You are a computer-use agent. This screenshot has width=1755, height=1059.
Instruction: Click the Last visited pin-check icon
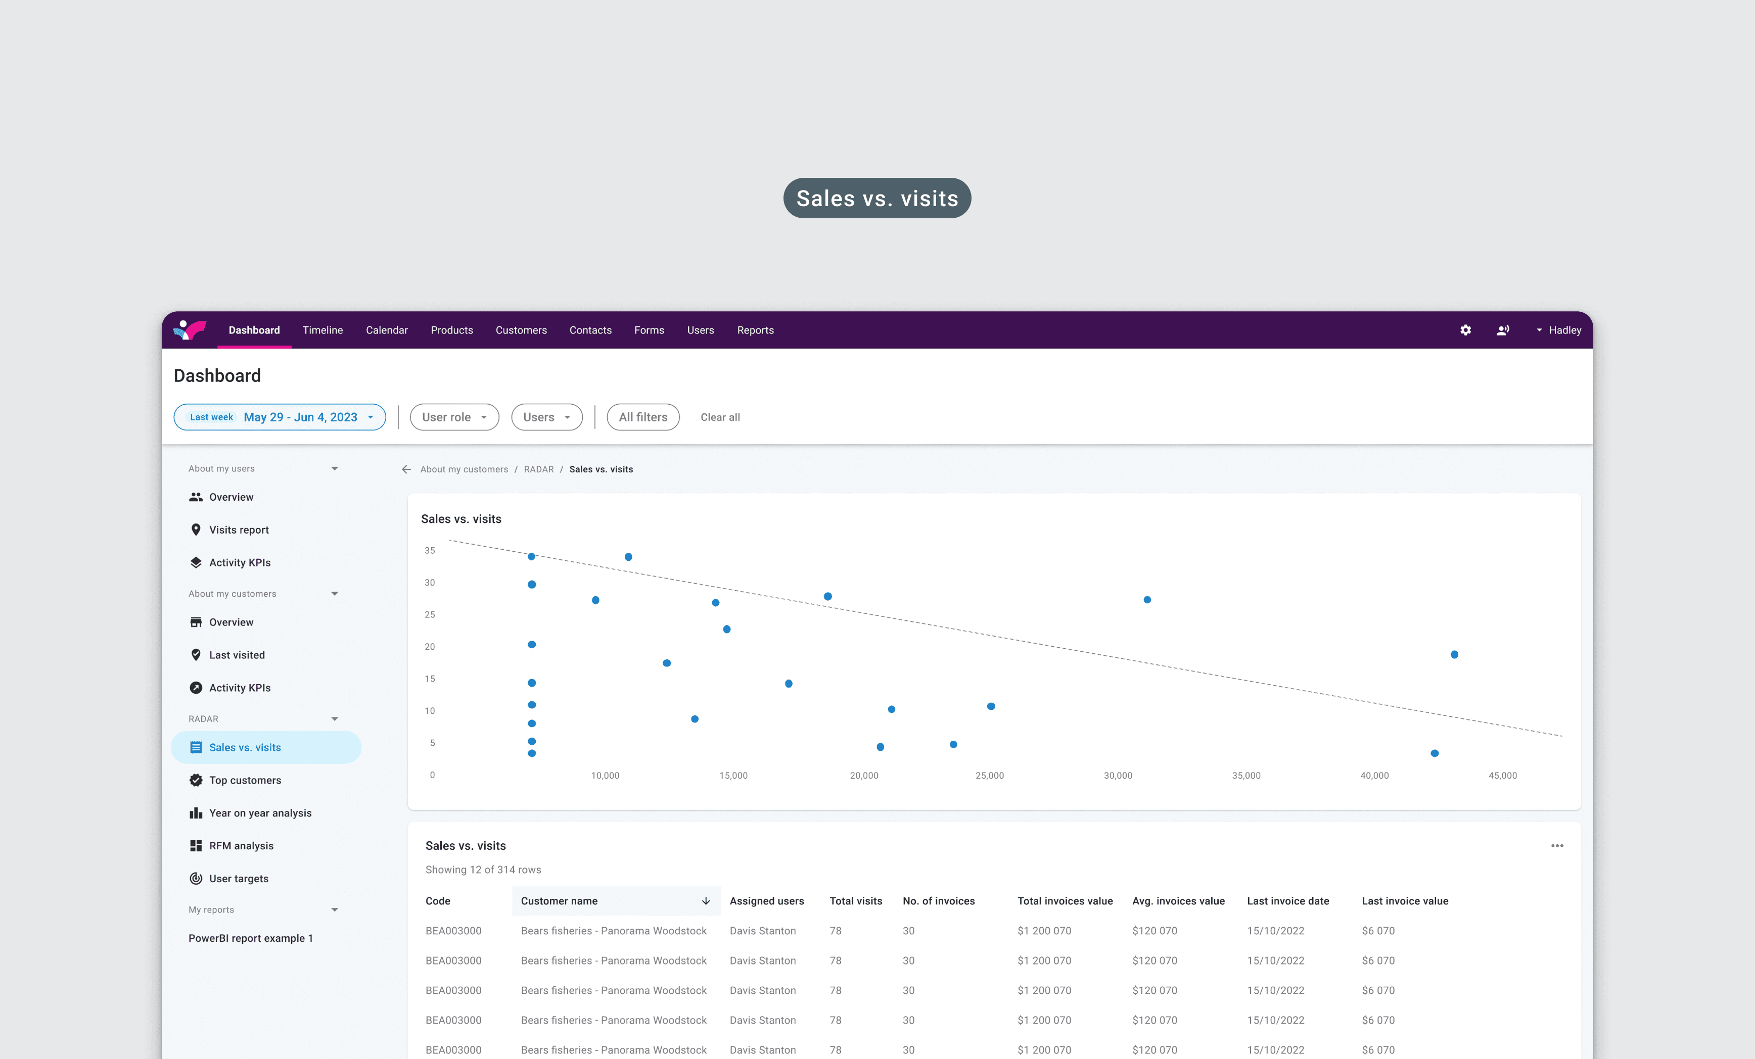[x=196, y=655]
